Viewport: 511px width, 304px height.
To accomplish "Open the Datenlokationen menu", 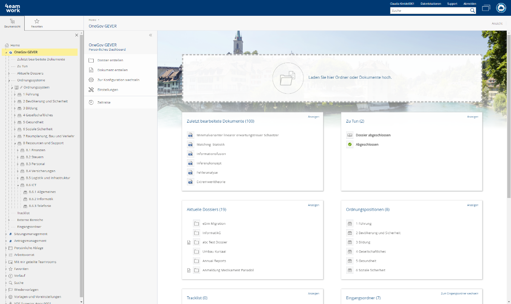I will coord(431,3).
